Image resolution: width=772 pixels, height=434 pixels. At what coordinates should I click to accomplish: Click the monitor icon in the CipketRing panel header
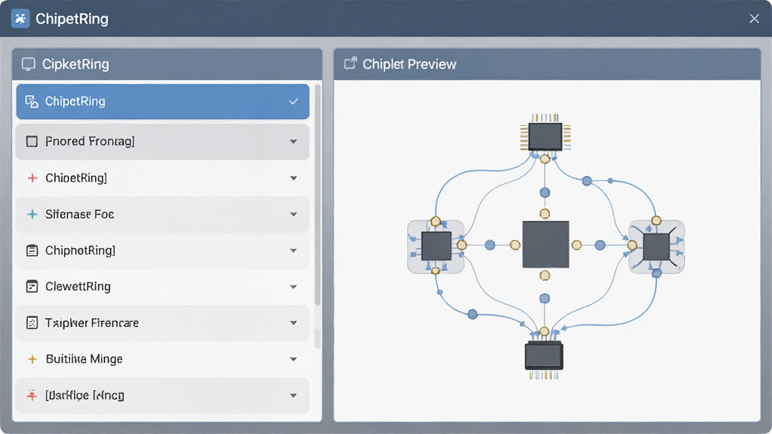click(x=29, y=65)
